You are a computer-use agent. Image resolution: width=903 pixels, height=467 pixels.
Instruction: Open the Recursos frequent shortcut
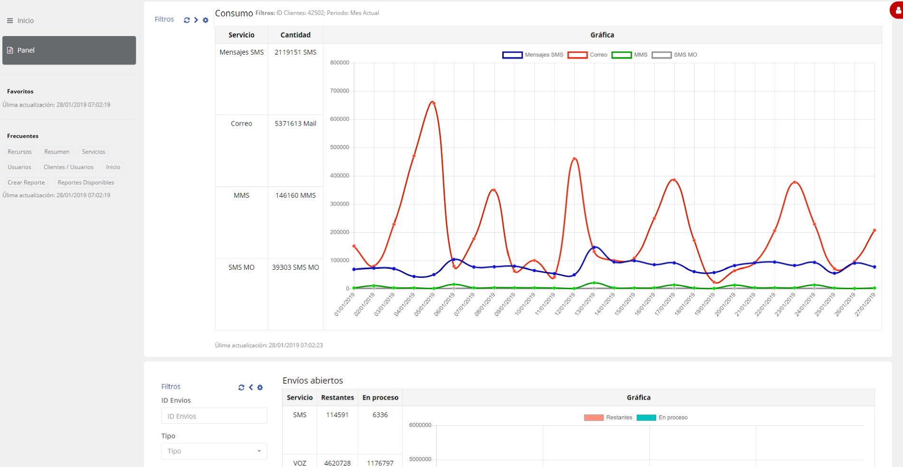coord(19,152)
